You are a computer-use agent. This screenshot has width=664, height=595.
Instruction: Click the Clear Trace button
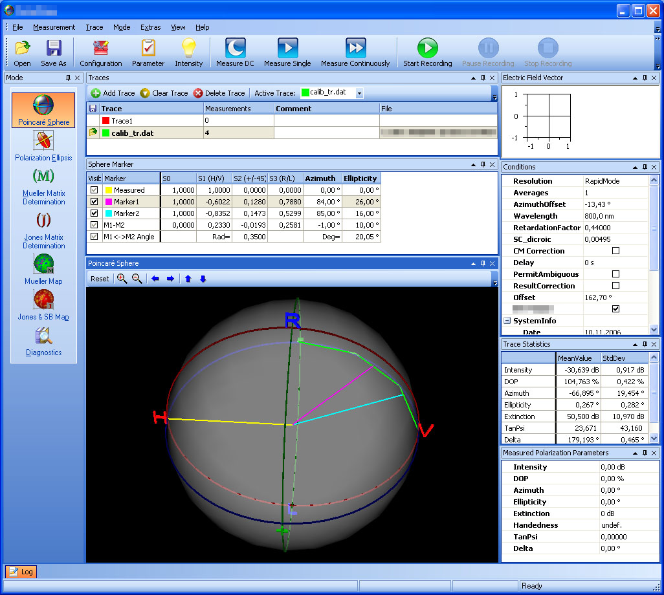164,93
